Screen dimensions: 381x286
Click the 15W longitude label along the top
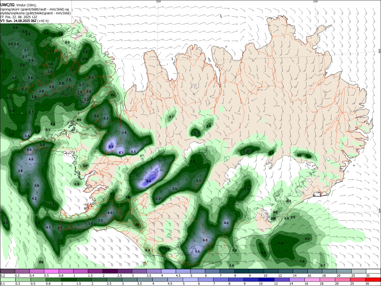coord(315,1)
